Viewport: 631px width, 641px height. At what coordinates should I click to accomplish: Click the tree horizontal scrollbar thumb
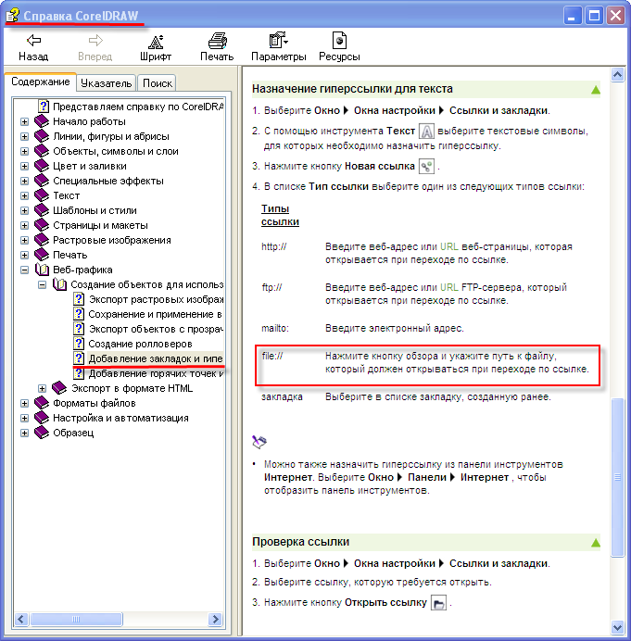(76, 619)
